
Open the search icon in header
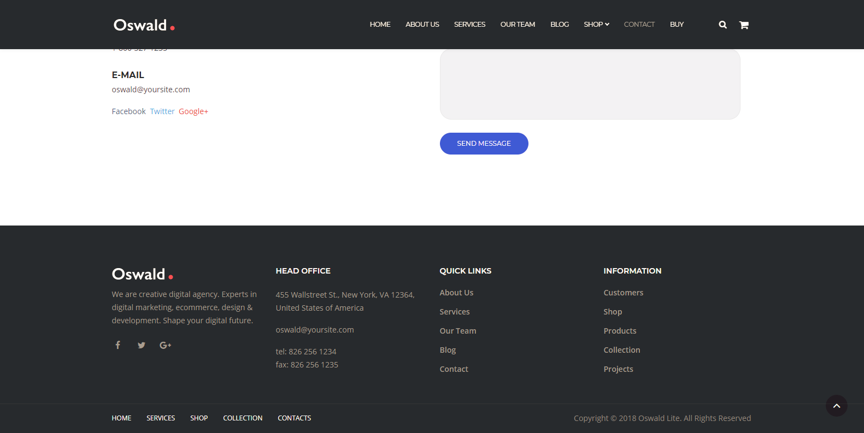pyautogui.click(x=722, y=25)
